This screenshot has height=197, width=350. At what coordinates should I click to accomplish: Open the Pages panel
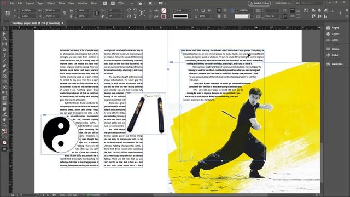[333, 28]
